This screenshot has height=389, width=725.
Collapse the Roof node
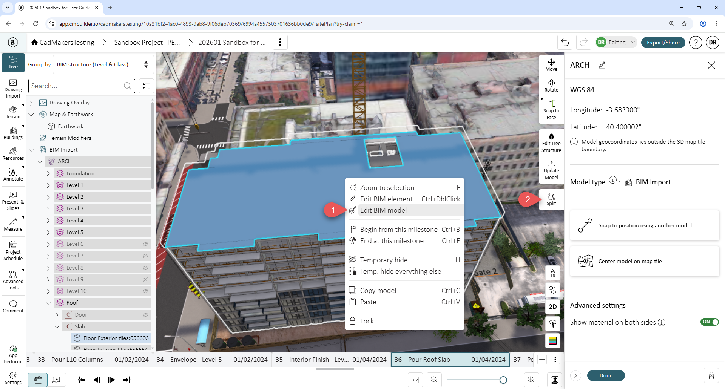pyautogui.click(x=48, y=303)
